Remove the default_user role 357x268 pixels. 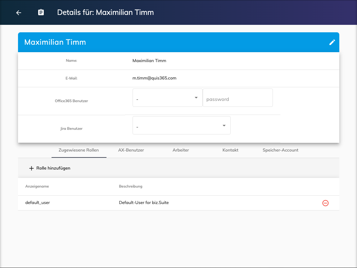[325, 203]
